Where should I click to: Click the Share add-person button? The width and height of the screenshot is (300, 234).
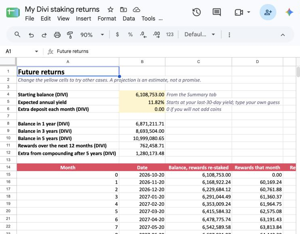click(x=268, y=13)
